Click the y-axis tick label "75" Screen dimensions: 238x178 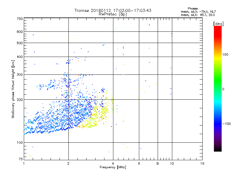coord(21,159)
